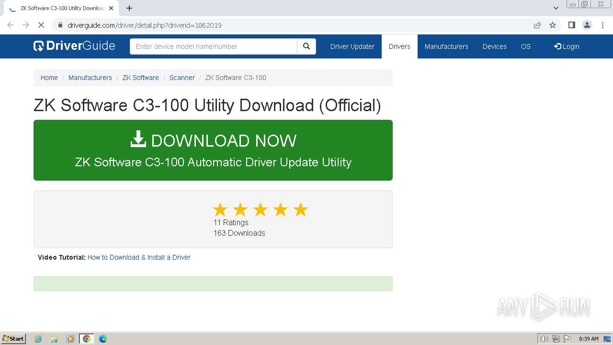The height and width of the screenshot is (345, 613).
Task: Stop loading the page
Action: tap(41, 25)
